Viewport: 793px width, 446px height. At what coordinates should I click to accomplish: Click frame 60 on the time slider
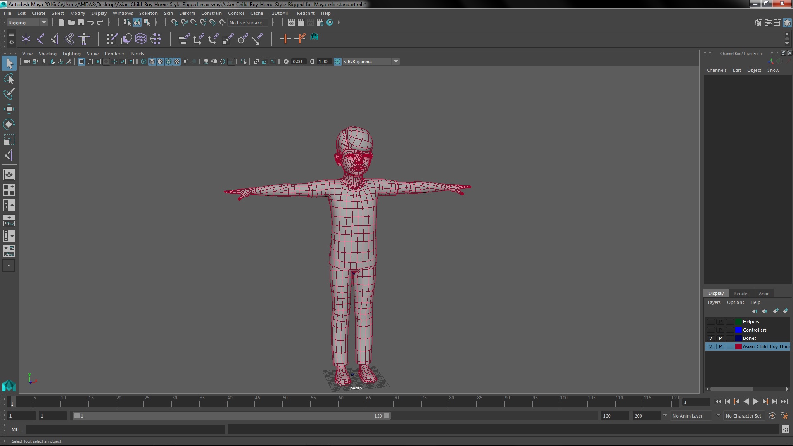point(341,402)
